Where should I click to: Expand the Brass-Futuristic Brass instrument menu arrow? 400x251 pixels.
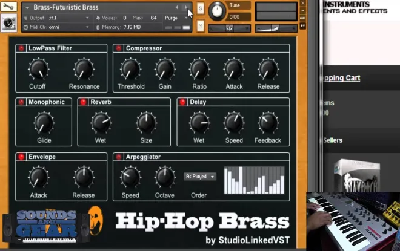pyautogui.click(x=27, y=8)
